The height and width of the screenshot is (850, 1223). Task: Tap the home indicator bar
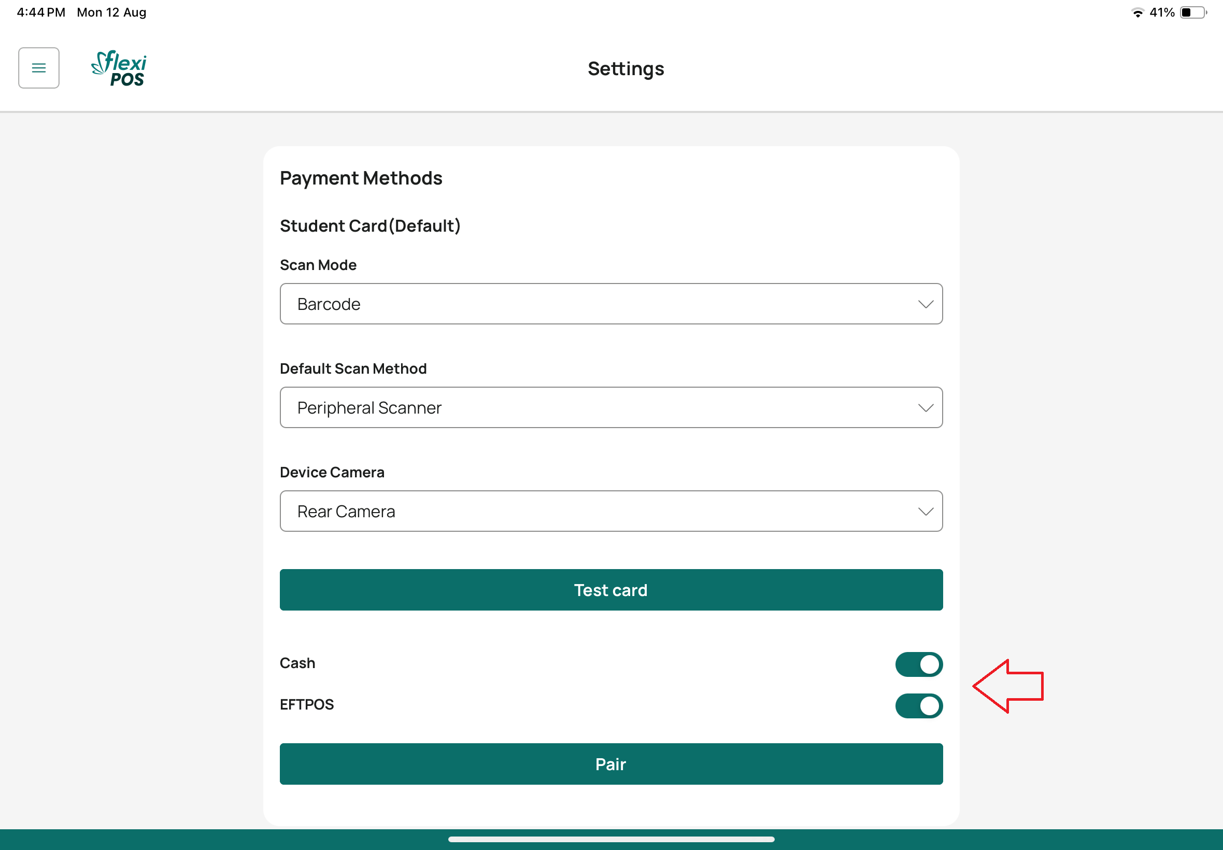(610, 839)
